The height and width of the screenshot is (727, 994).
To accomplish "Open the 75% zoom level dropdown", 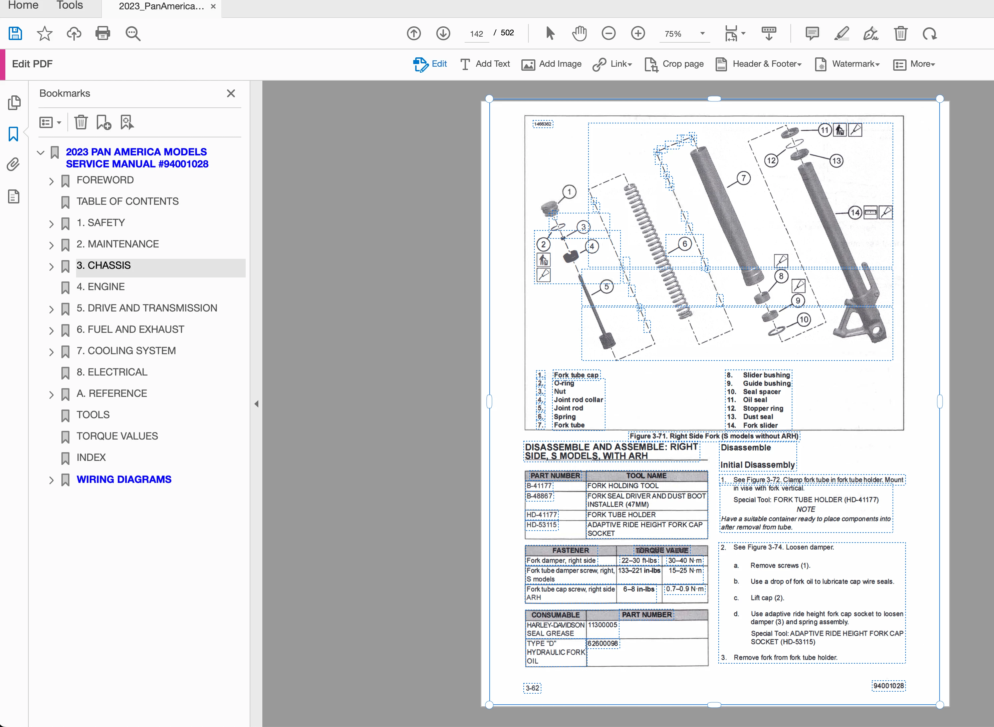I will coord(703,33).
